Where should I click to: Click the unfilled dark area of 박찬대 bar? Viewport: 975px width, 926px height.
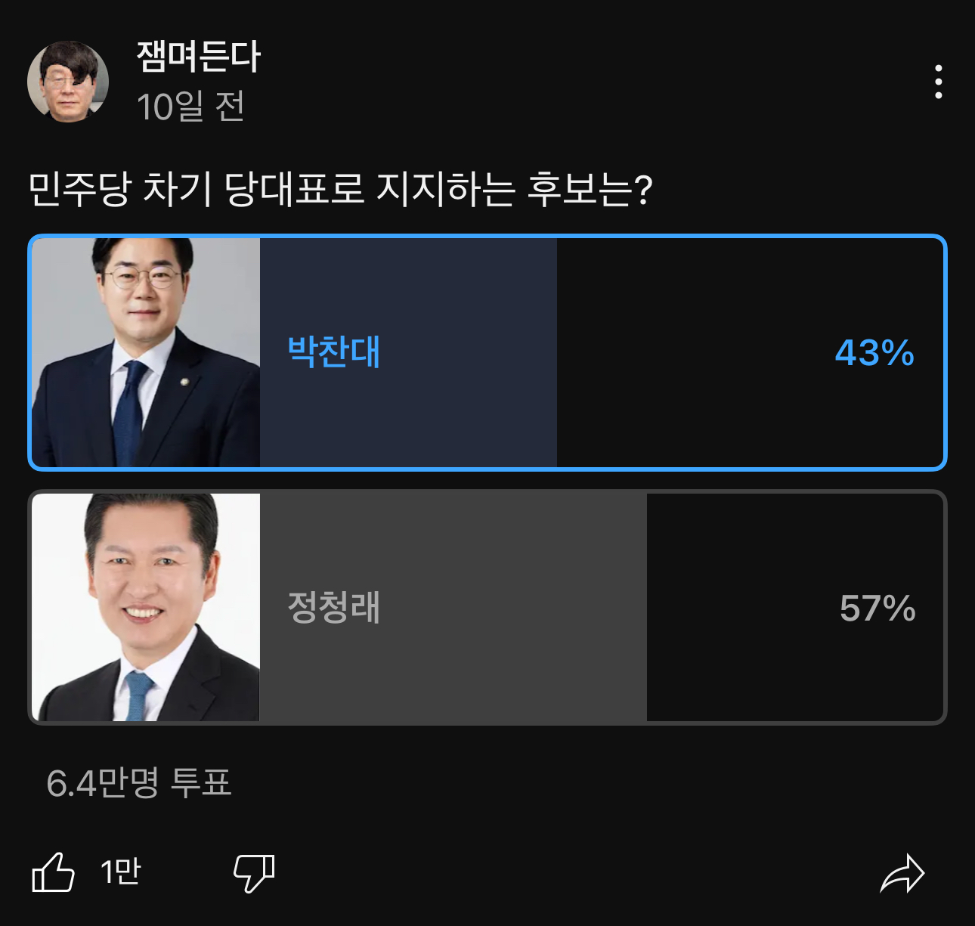pyautogui.click(x=680, y=408)
